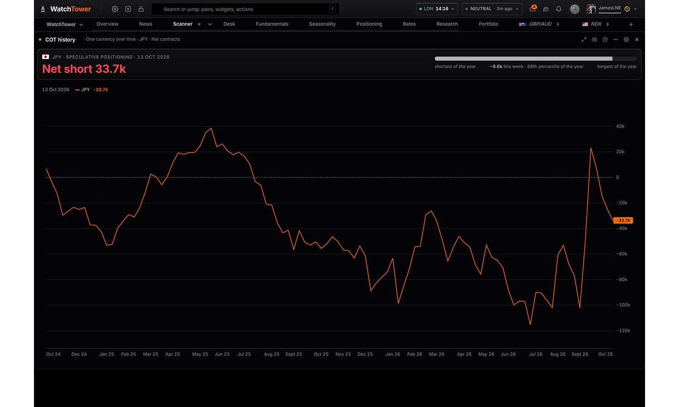Expand the COT history widget to fullscreen
This screenshot has height=407, width=679.
[584, 40]
